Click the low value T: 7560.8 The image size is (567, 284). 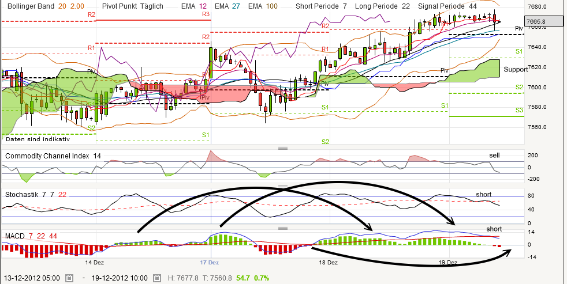tap(217, 278)
